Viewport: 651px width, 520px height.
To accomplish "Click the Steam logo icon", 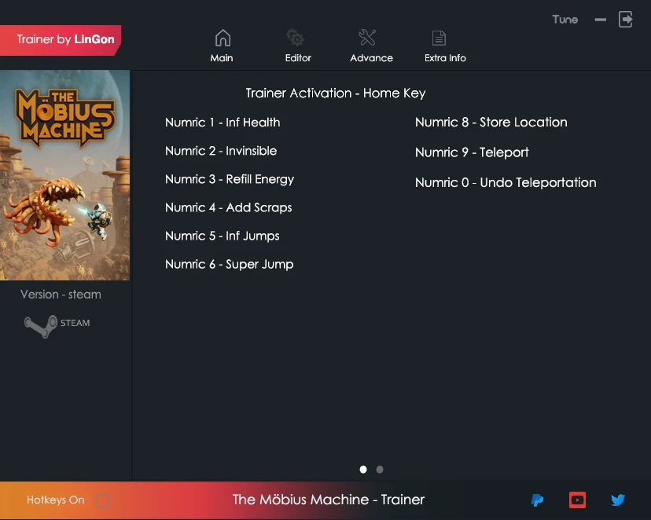I will [40, 326].
